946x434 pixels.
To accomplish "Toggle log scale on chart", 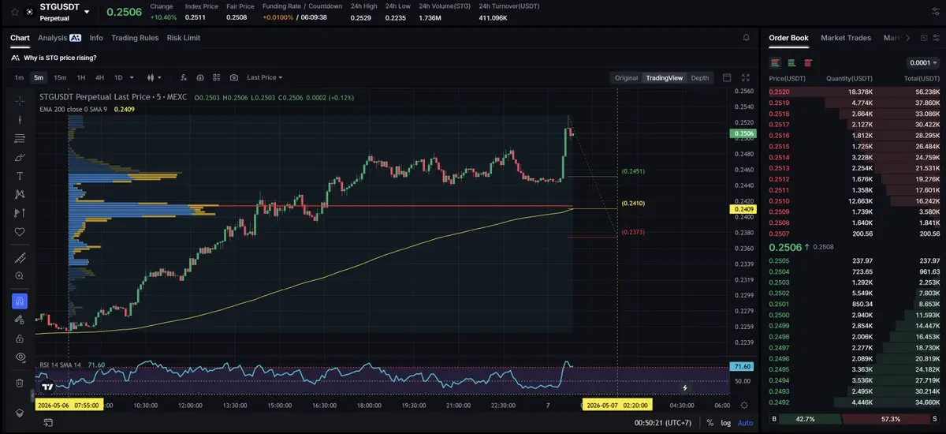I will [x=725, y=422].
